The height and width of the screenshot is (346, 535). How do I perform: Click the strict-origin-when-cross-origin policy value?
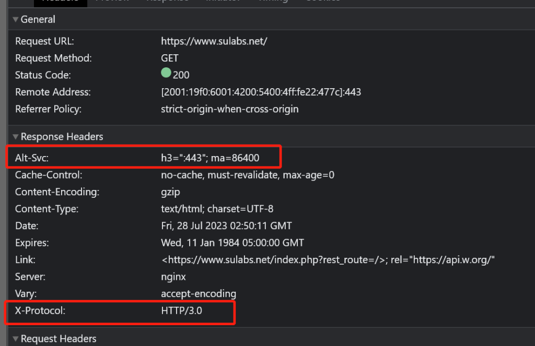(x=230, y=109)
